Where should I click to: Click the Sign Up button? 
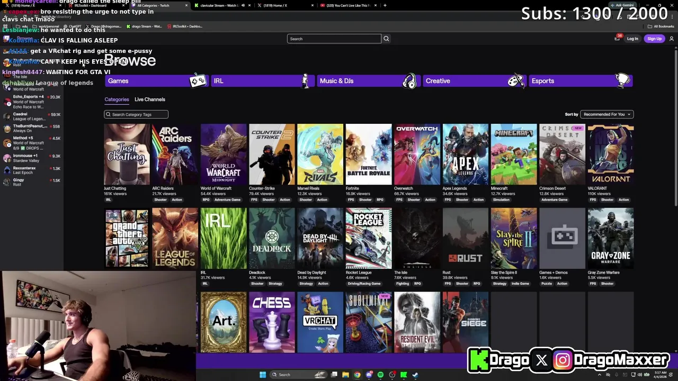[x=654, y=39]
